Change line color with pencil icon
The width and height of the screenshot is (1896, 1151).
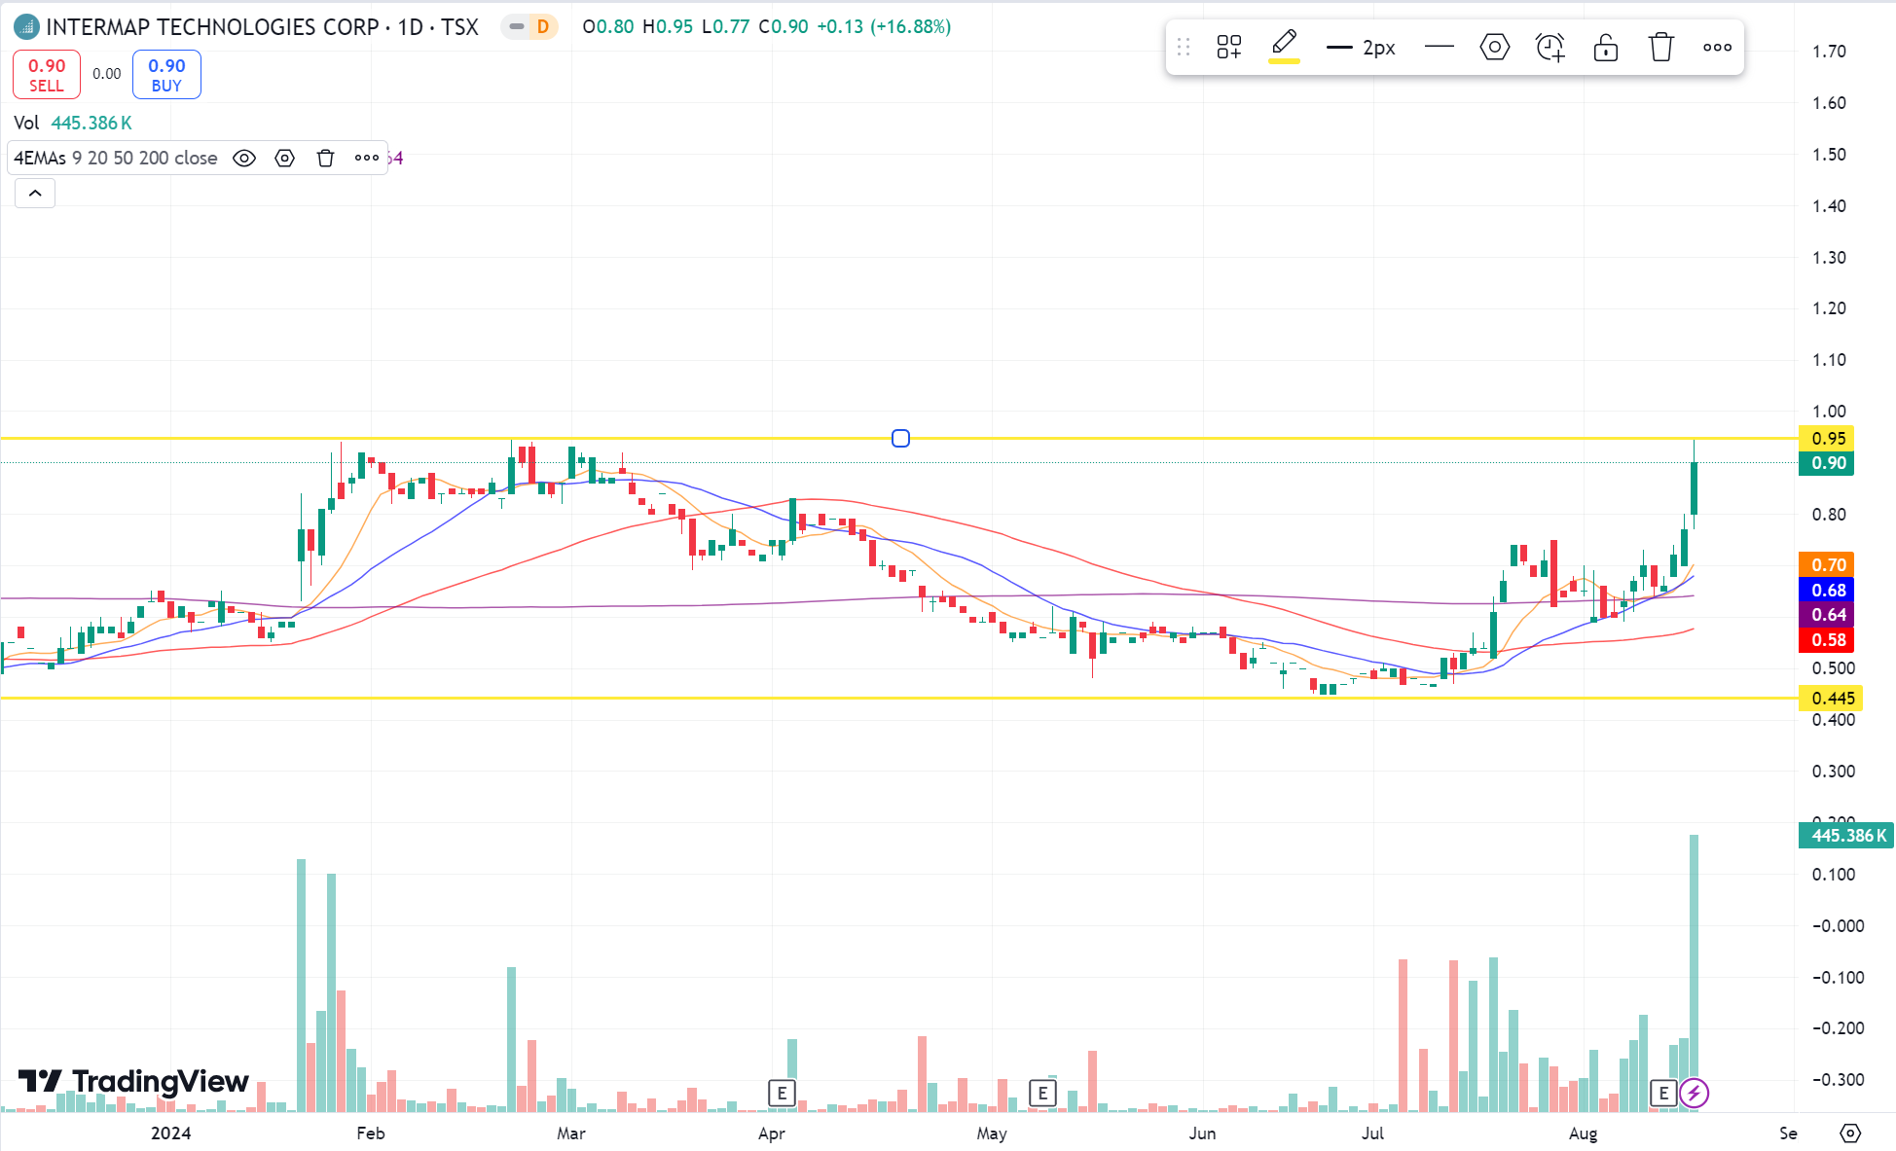pyautogui.click(x=1284, y=46)
